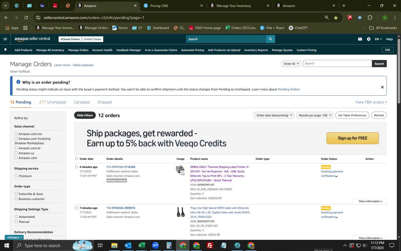Click the browser reload icon
The image size is (401, 251).
(x=26, y=18)
